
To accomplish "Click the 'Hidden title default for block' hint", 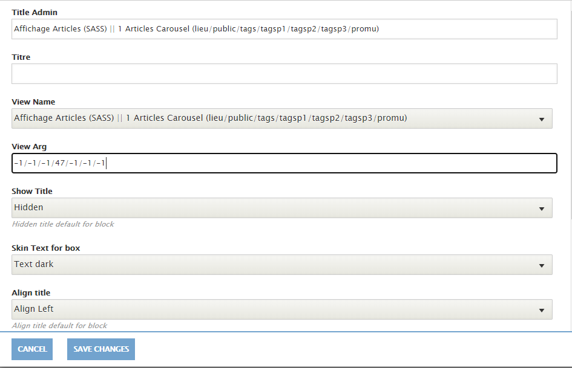I will click(63, 224).
